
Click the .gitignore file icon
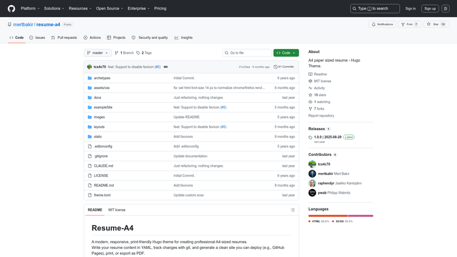(90, 156)
